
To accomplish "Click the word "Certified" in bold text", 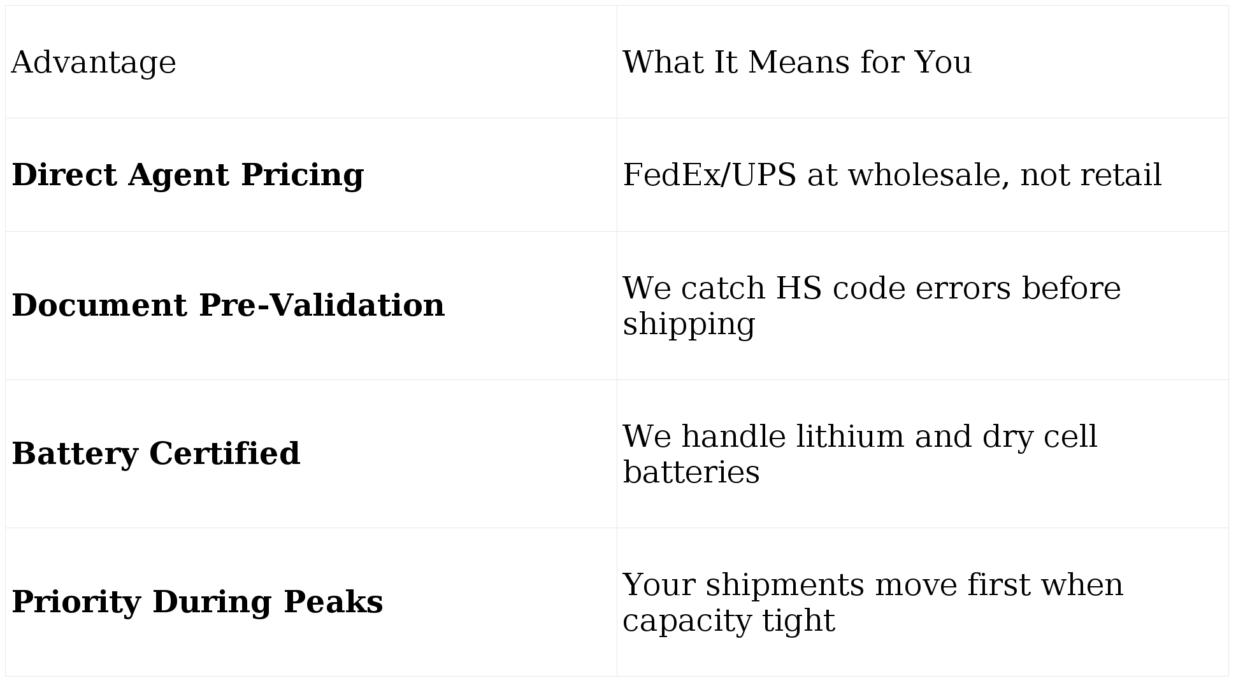I will click(x=224, y=454).
